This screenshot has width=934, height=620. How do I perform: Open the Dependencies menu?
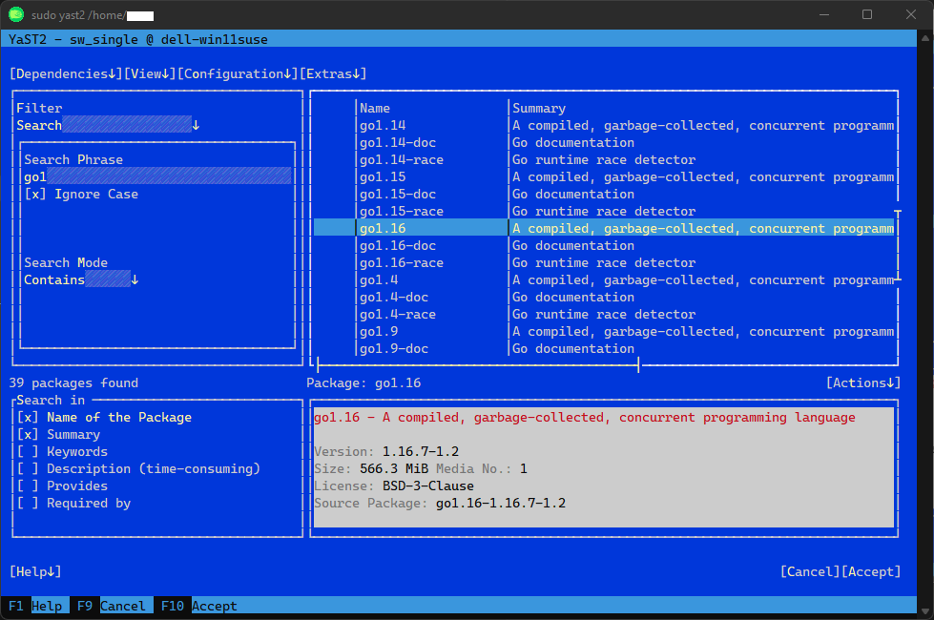pyautogui.click(x=66, y=73)
